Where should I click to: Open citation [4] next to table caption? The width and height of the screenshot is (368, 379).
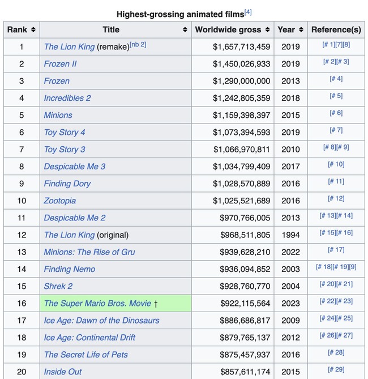click(248, 12)
